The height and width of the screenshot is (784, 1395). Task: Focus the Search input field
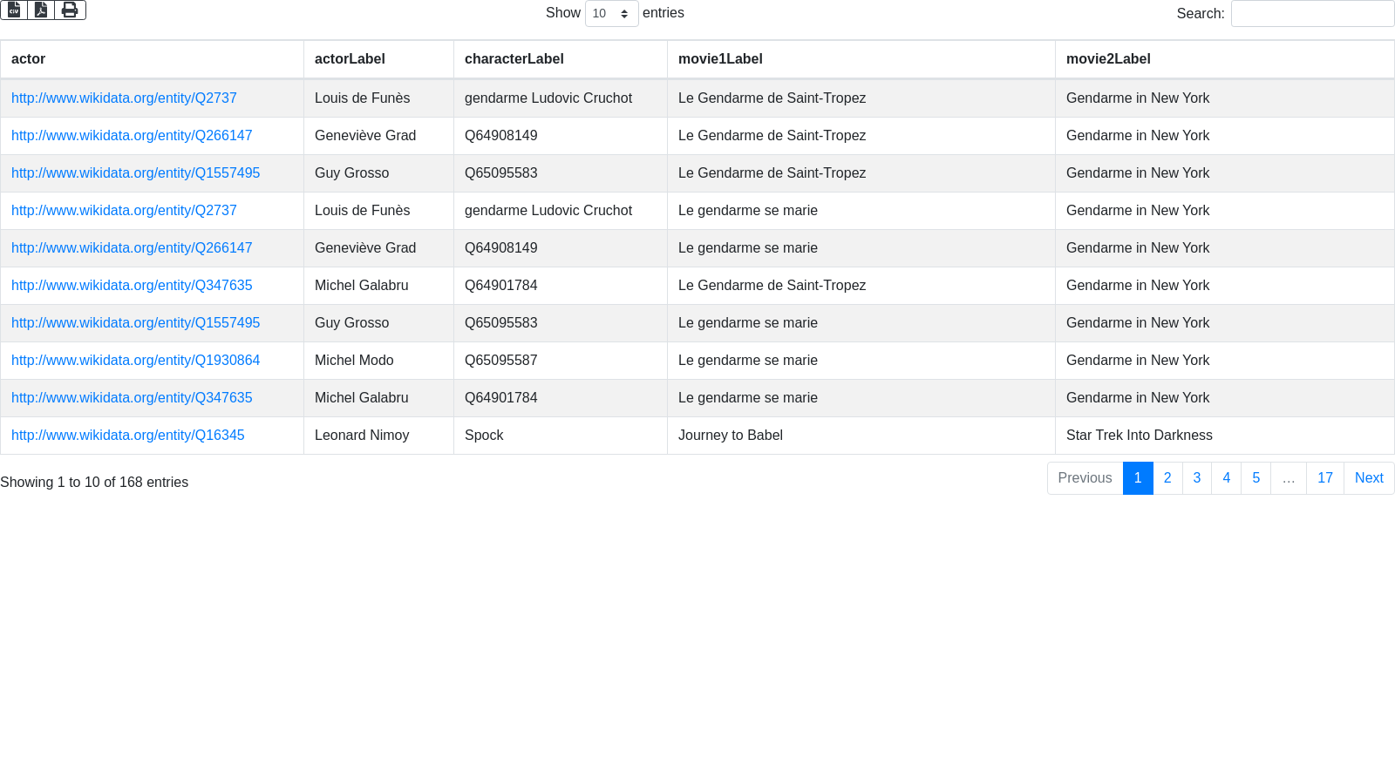point(1312,13)
